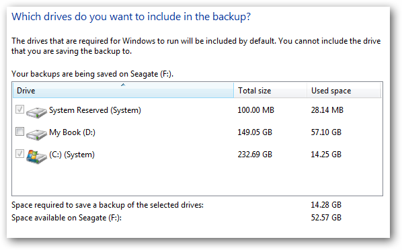The image size is (402, 250).
Task: Click the empty area of the drive list
Action: tap(197, 180)
